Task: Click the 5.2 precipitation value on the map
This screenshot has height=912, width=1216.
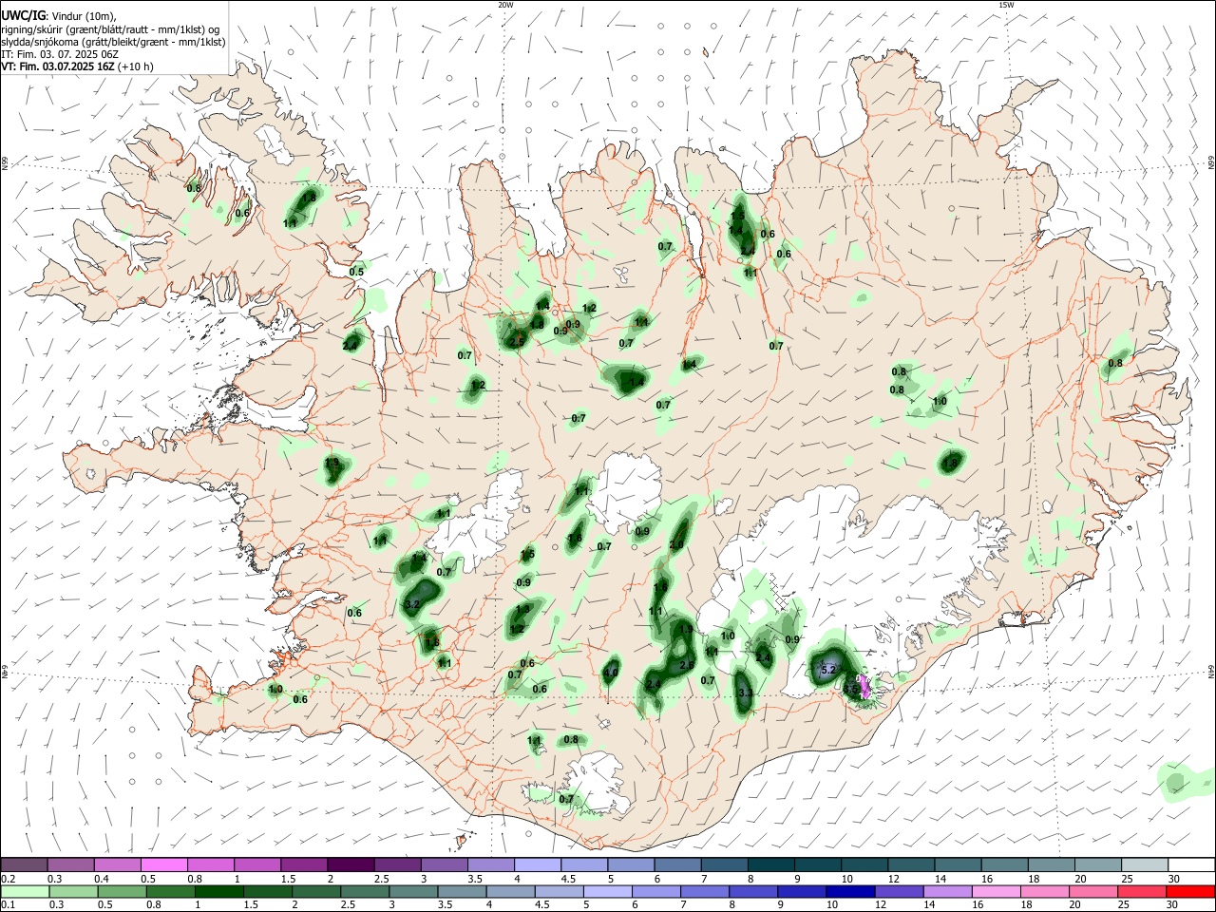Action: click(x=827, y=670)
